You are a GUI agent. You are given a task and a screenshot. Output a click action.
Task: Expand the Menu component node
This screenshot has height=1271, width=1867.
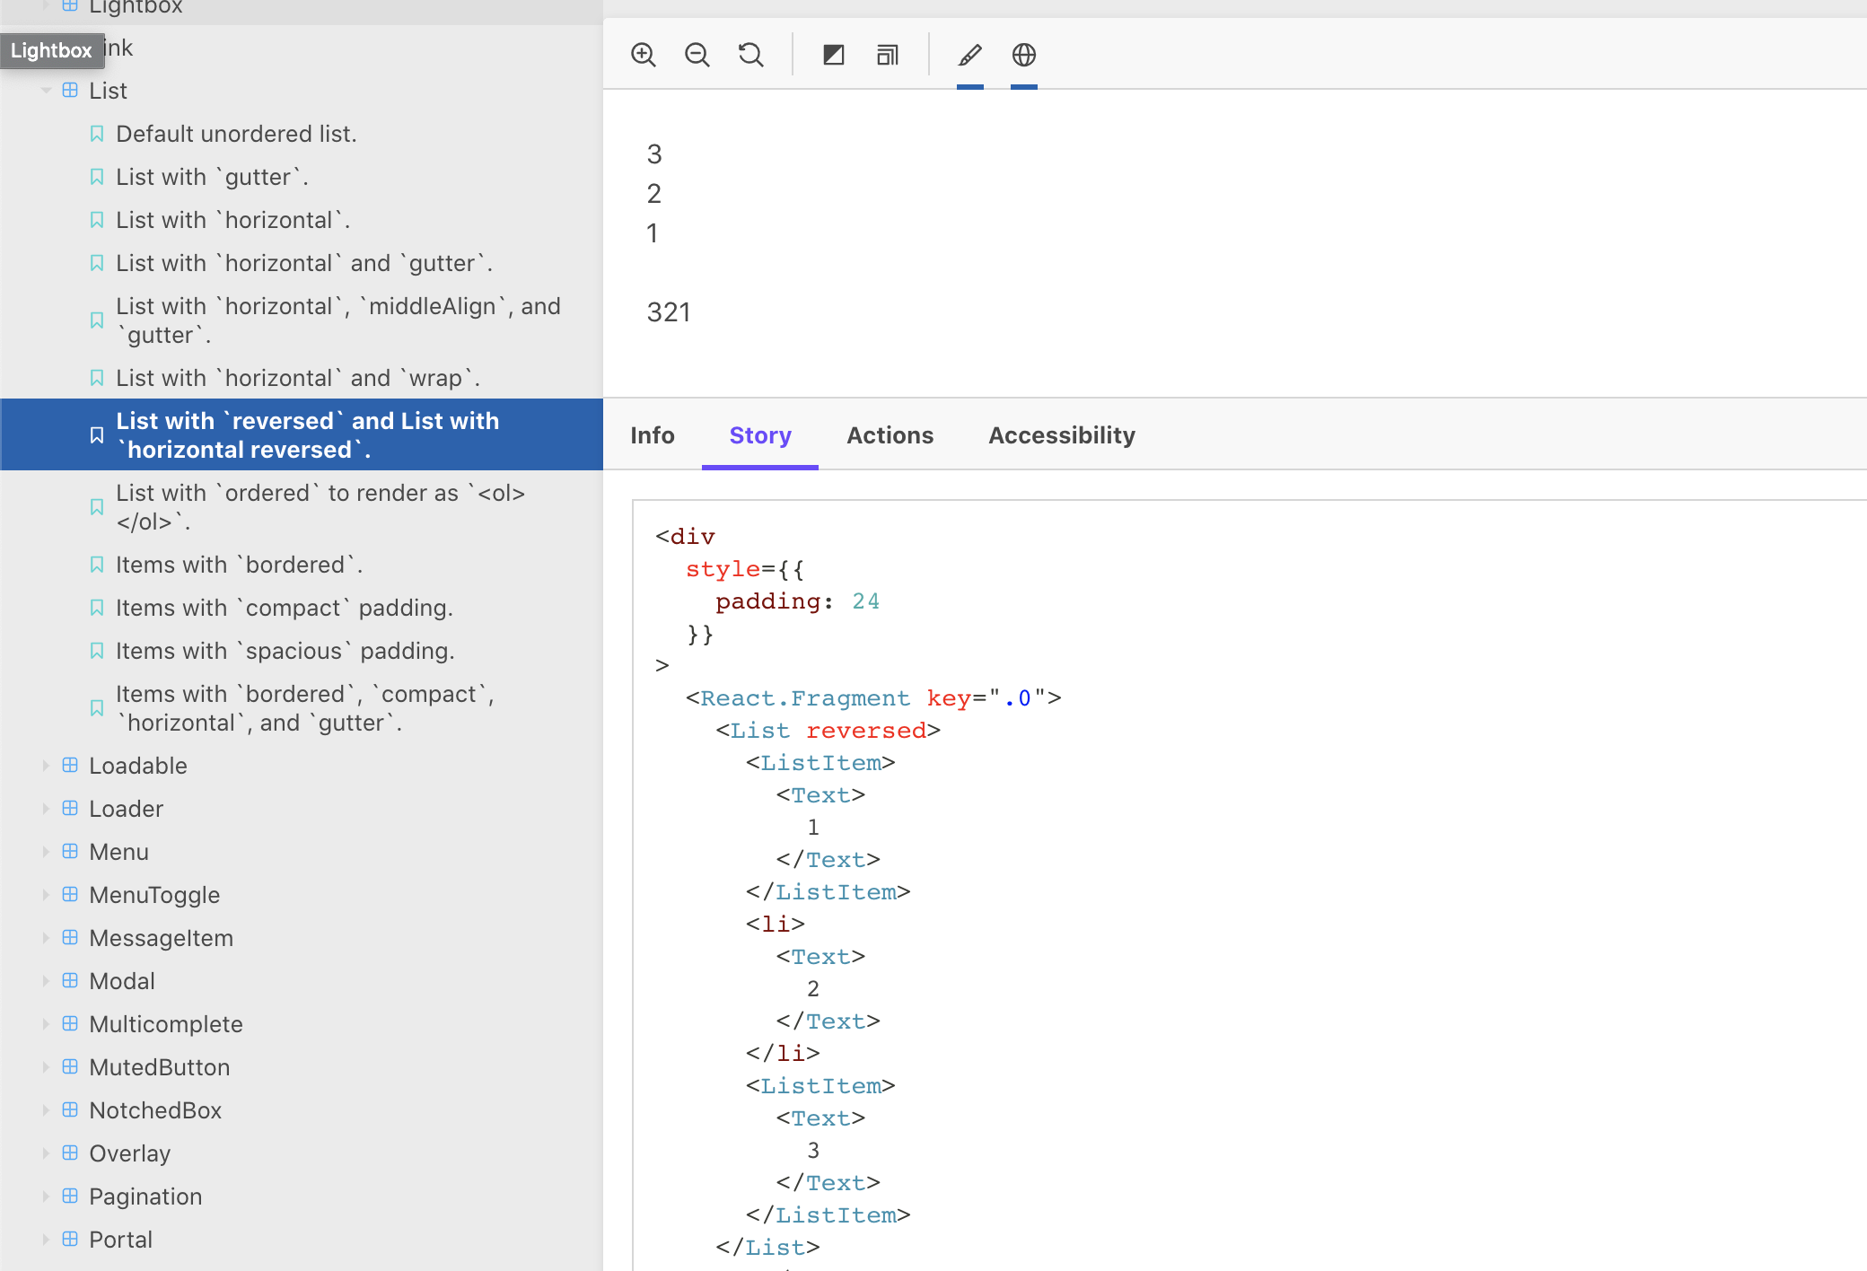pos(46,852)
